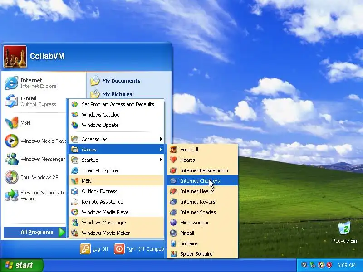363x272 pixels.
Task: Open the Pinball game
Action: coord(202,233)
